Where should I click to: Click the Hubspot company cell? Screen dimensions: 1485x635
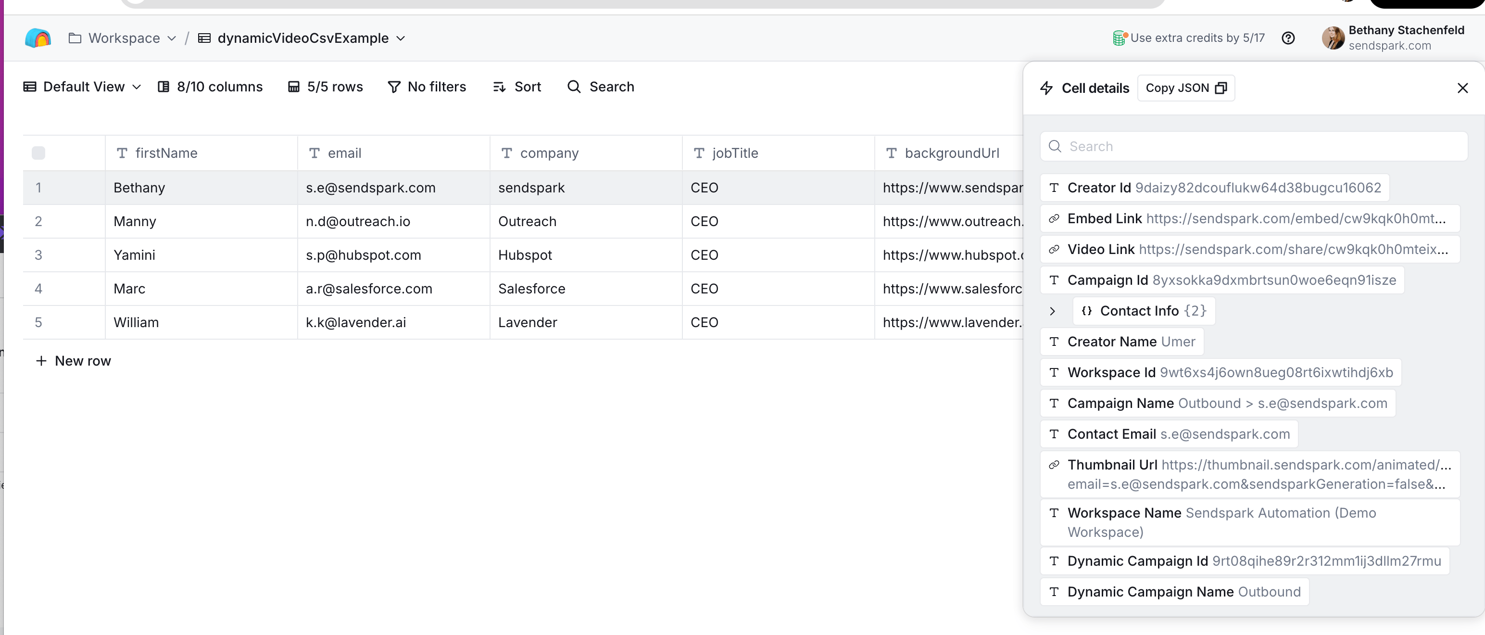(x=586, y=255)
